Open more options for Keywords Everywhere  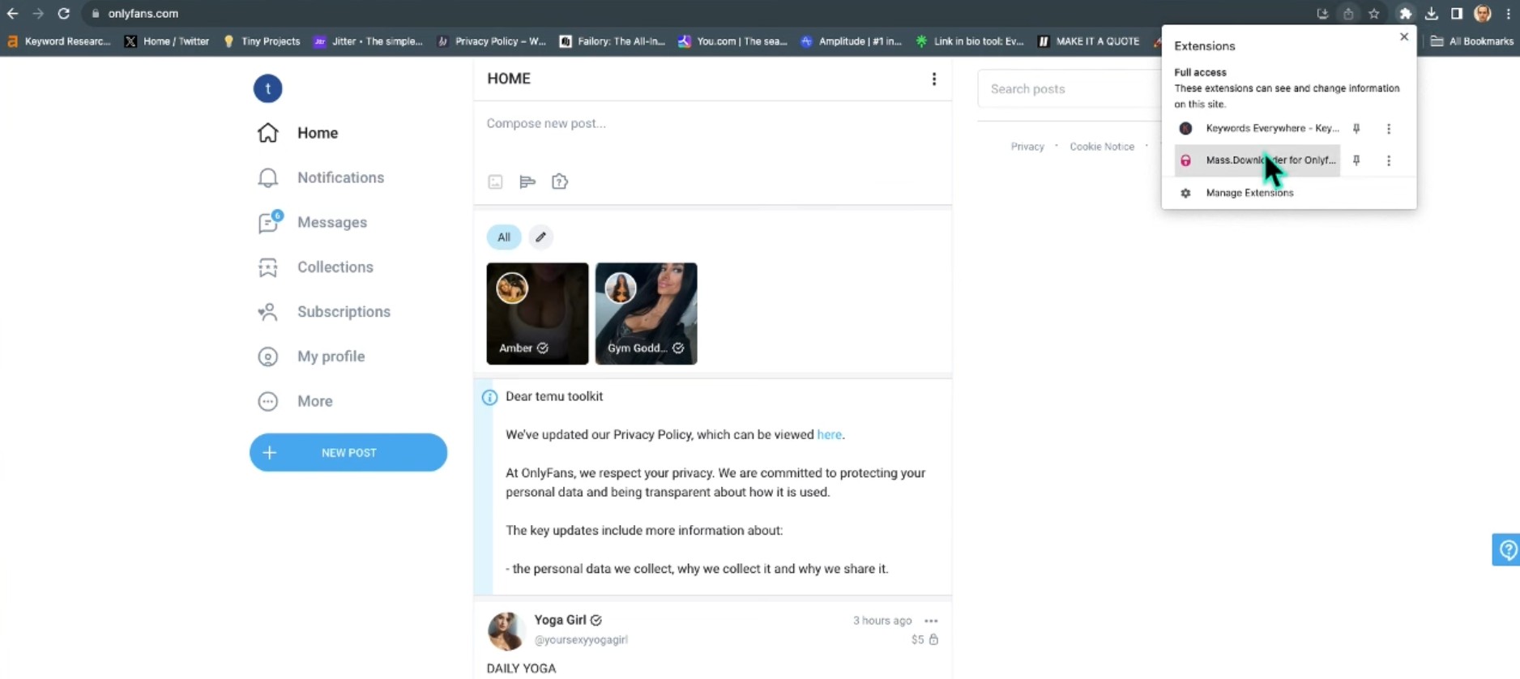[x=1389, y=129]
